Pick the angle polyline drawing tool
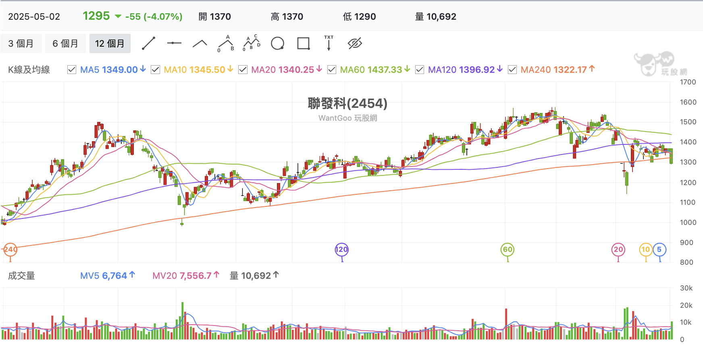703x346 pixels. pos(200,43)
